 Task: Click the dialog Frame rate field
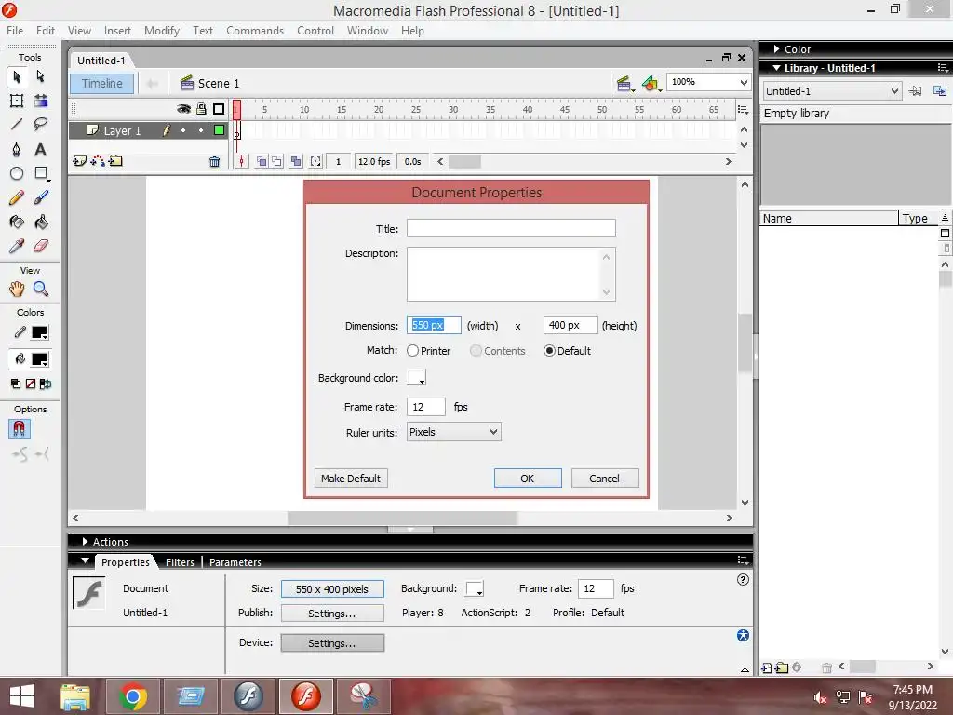[x=426, y=407]
